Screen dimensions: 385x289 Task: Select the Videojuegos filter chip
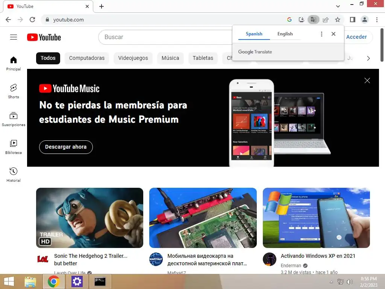[133, 58]
